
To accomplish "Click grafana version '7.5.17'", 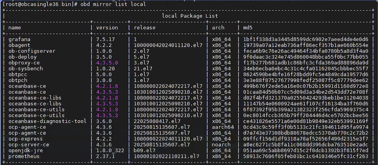I will 105,39.
